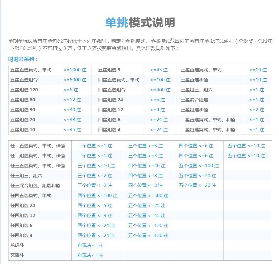The image size is (279, 264).
Task: Select the 三星组选和值 cell
Action: click(x=194, y=110)
